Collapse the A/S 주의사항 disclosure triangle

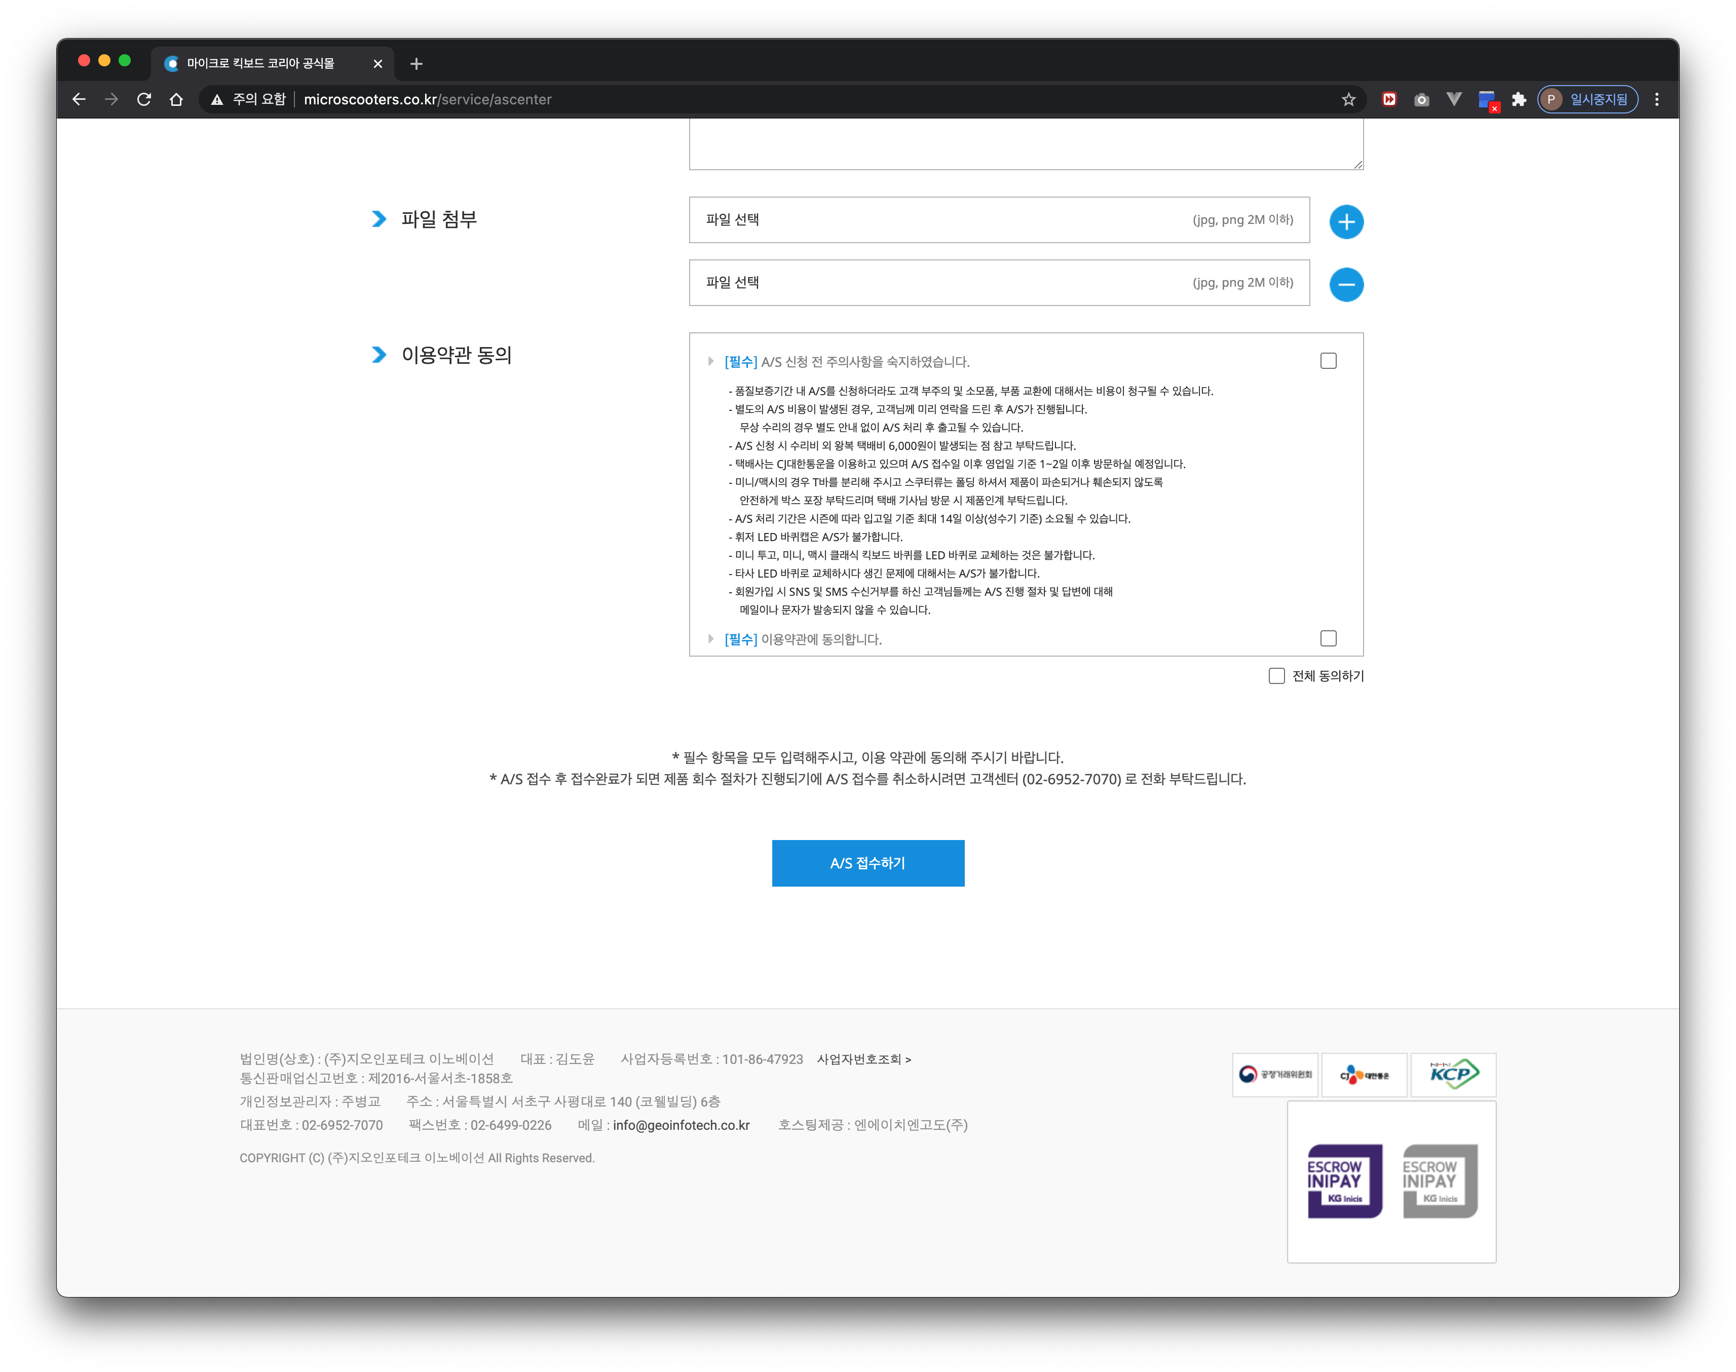710,361
